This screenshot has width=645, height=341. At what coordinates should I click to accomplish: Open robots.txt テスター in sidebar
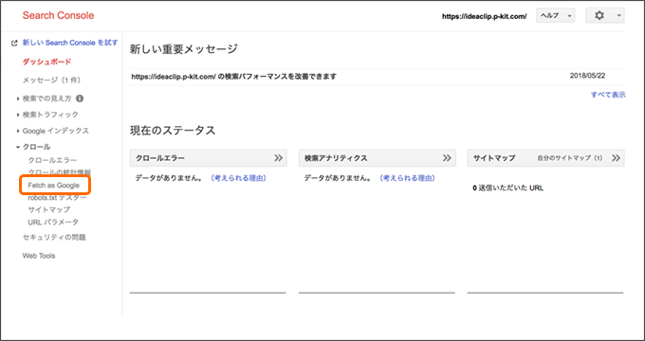(57, 198)
